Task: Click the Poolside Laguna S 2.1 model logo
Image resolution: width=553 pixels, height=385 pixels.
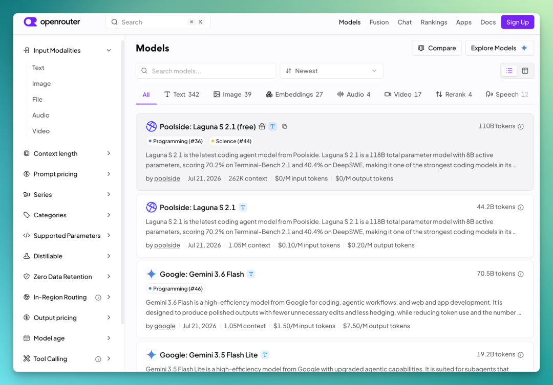Action: 151,207
